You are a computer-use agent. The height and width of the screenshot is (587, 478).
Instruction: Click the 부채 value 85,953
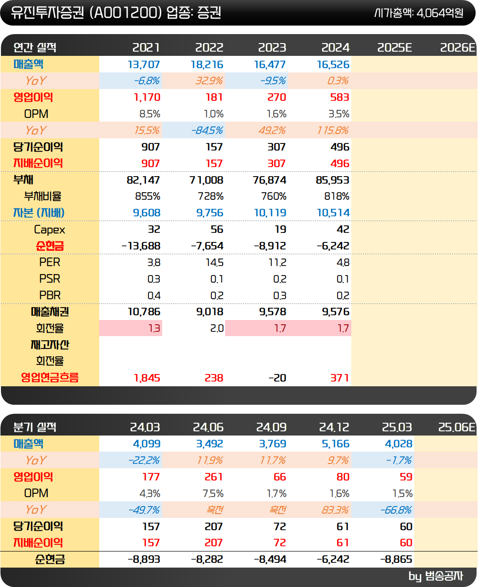click(x=332, y=180)
